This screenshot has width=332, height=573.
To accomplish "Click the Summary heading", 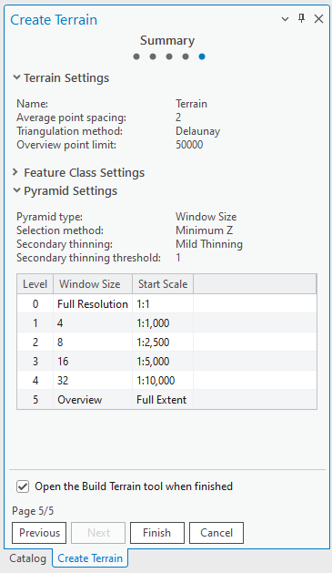I will tap(167, 40).
